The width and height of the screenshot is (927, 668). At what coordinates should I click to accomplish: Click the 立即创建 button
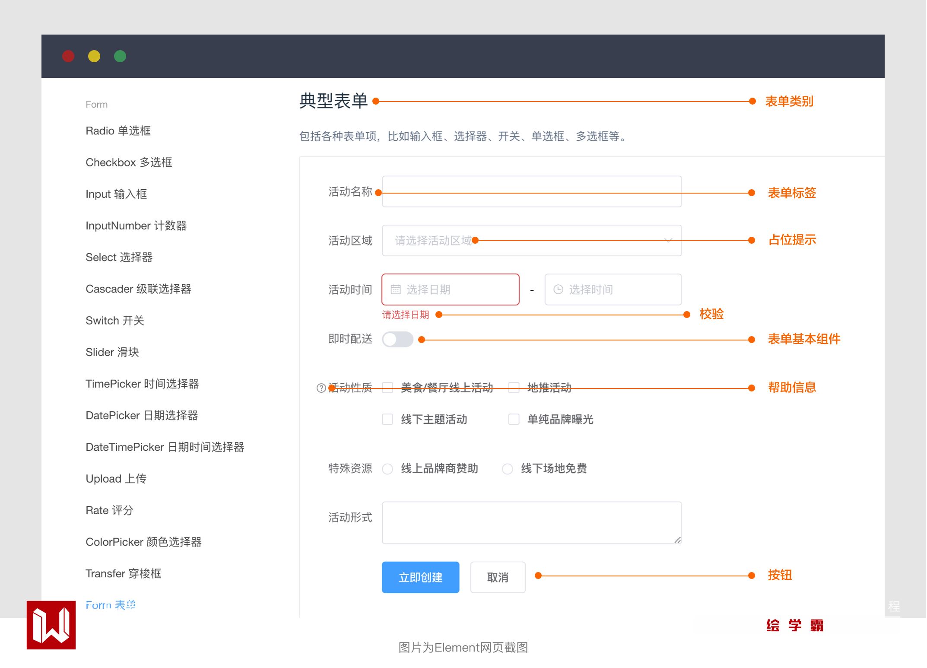pyautogui.click(x=420, y=577)
